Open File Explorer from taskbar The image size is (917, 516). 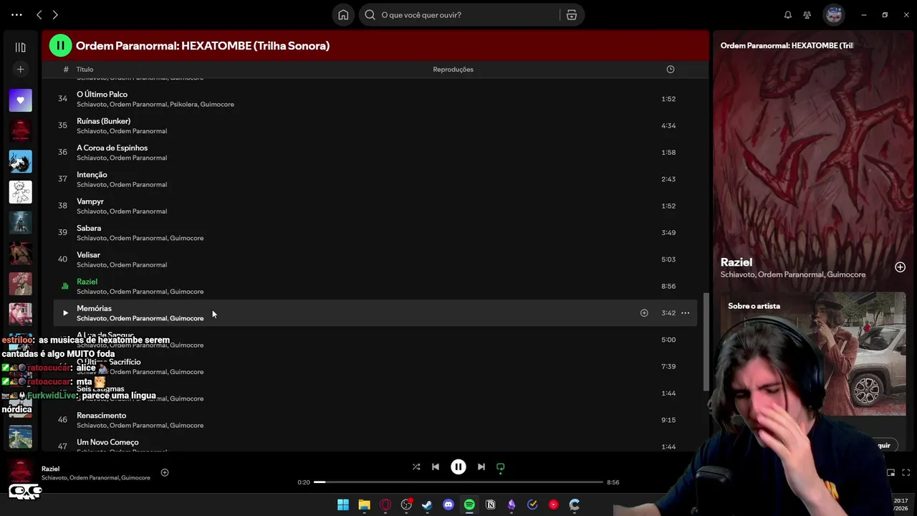(x=364, y=505)
